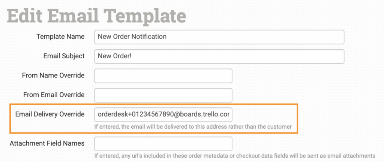Focus the Email Delivery Override input
Viewport: 384px width, 162px height.
(163, 114)
